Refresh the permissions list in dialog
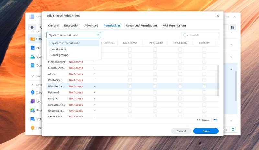The image size is (259, 150). pos(215,120)
